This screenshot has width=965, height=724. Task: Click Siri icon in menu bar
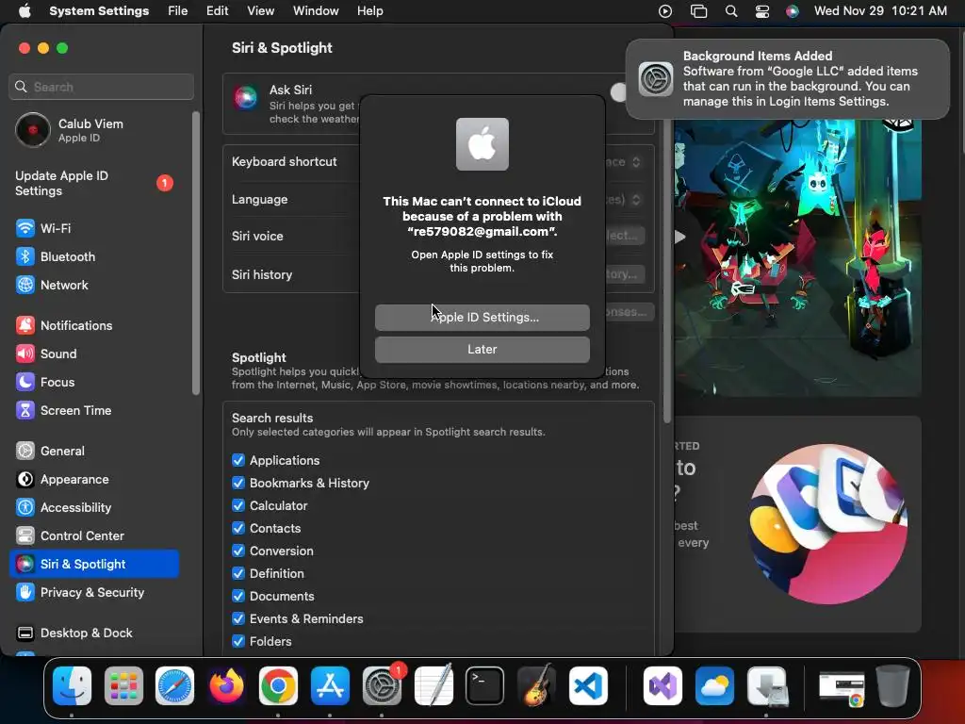coord(793,11)
